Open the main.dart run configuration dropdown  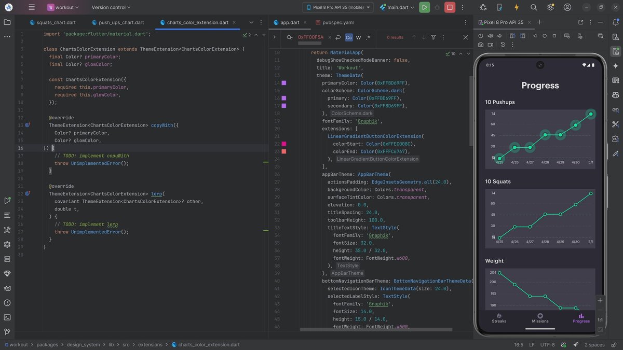pyautogui.click(x=397, y=7)
